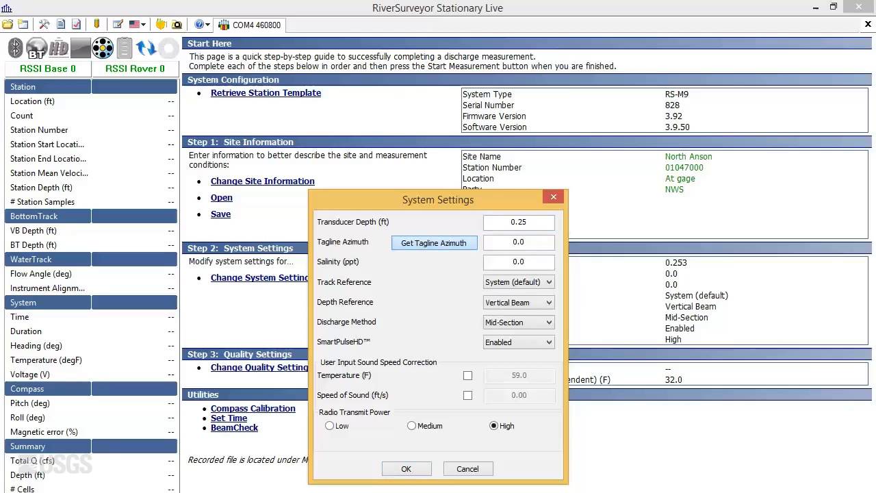The image size is (876, 493).
Task: Click the North Anson site name value
Action: 688,157
